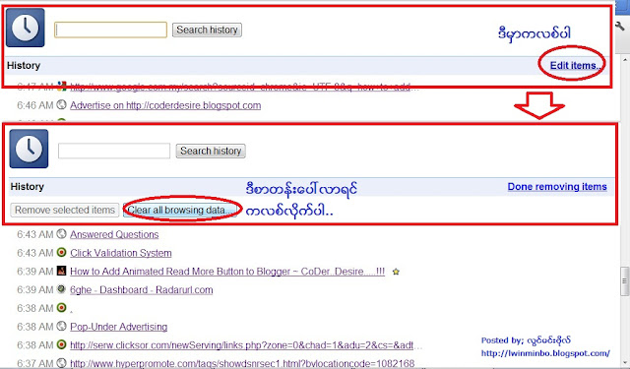Click the upper History heading text

pos(24,66)
